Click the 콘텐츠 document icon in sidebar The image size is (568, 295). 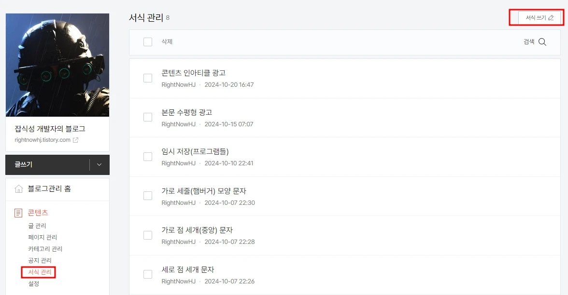tap(18, 212)
